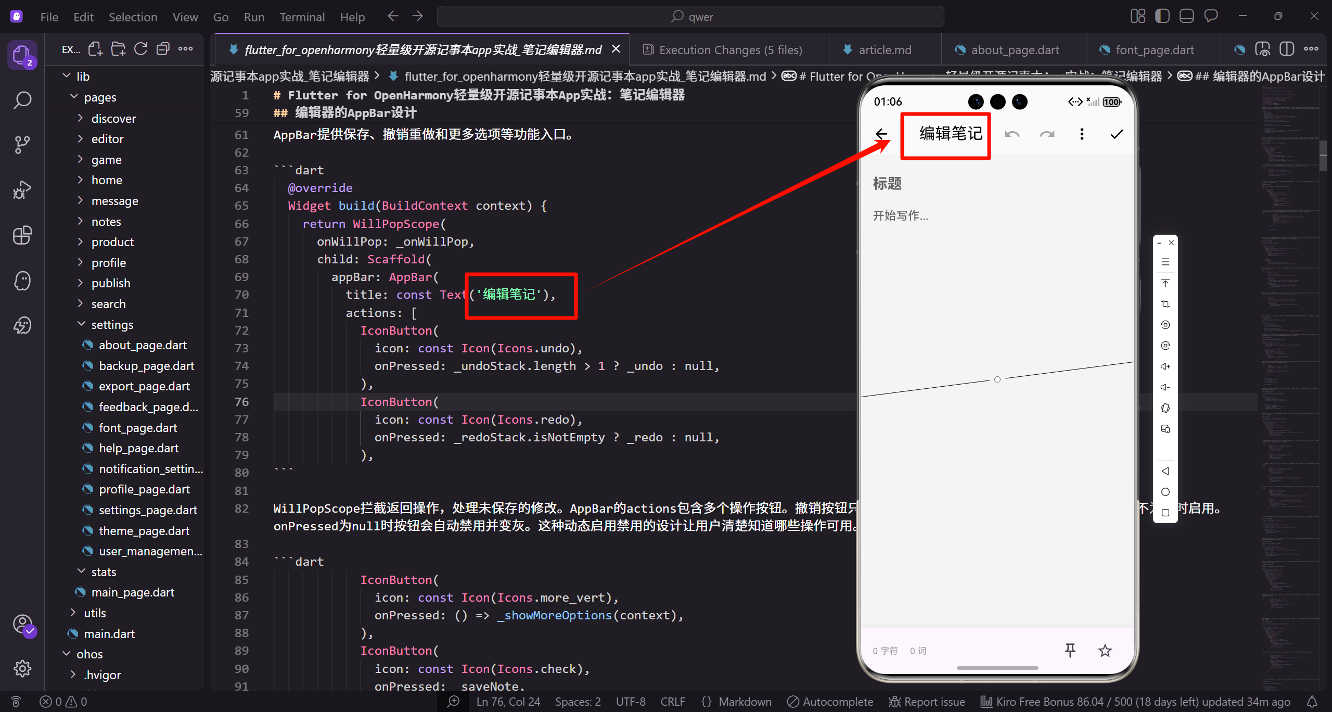Image resolution: width=1332 pixels, height=712 pixels.
Task: Open the Search view in activity bar
Action: (x=22, y=100)
